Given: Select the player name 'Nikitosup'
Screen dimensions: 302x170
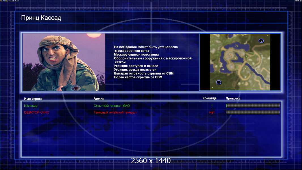Looking at the screenshot, I should [x=31, y=106].
